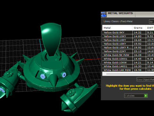This screenshot has height=116, width=154.
Task: Click the 16.65 grams value
Action: (138, 40)
